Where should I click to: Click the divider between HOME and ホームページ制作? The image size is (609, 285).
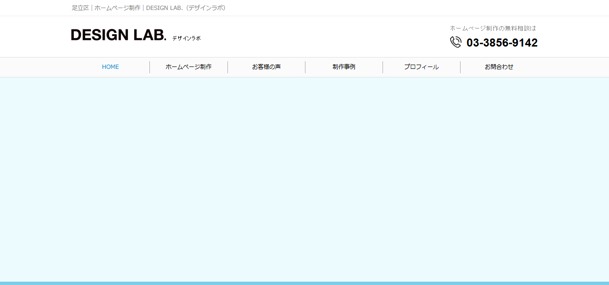point(150,66)
